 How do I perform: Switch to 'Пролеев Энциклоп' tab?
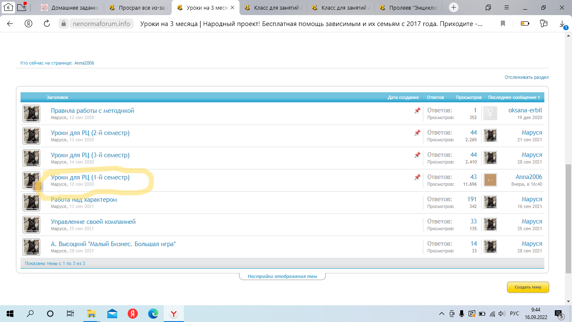coord(408,8)
